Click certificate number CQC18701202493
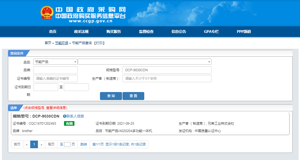The width and height of the screenshot is (300, 160). [x=42, y=123]
